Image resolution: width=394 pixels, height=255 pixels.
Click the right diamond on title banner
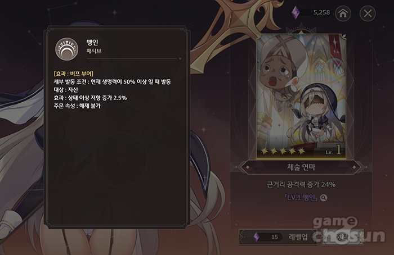tap(354, 167)
